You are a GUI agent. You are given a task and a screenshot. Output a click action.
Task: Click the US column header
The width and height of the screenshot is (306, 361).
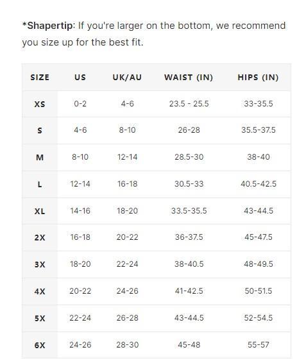[80, 78]
